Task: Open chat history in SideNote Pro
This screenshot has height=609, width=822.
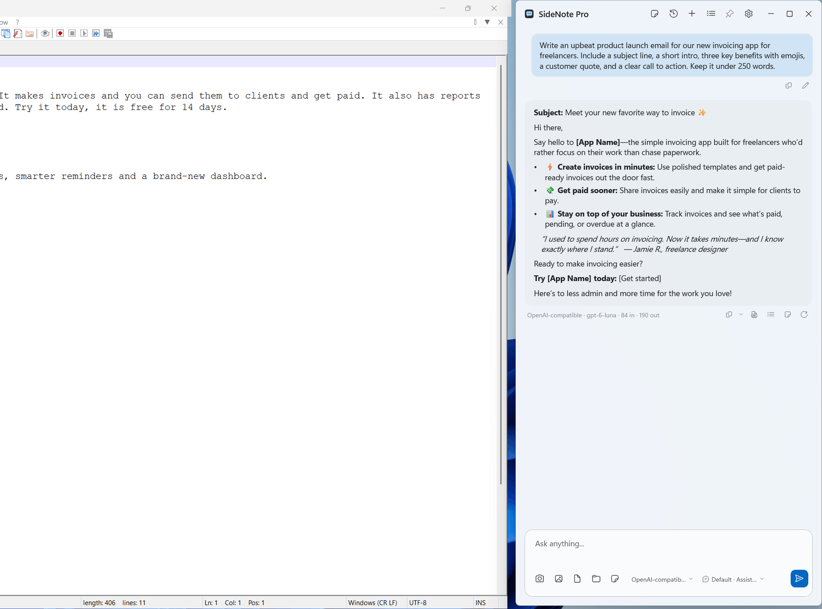Action: 674,14
